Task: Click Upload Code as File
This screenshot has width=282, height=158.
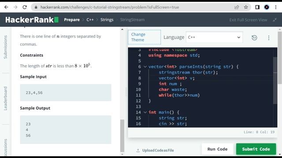Action: pyautogui.click(x=158, y=150)
